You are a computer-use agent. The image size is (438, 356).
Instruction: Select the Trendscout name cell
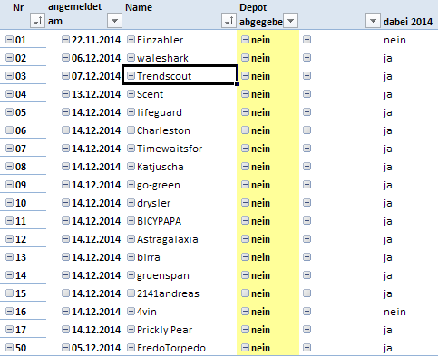tap(180, 75)
